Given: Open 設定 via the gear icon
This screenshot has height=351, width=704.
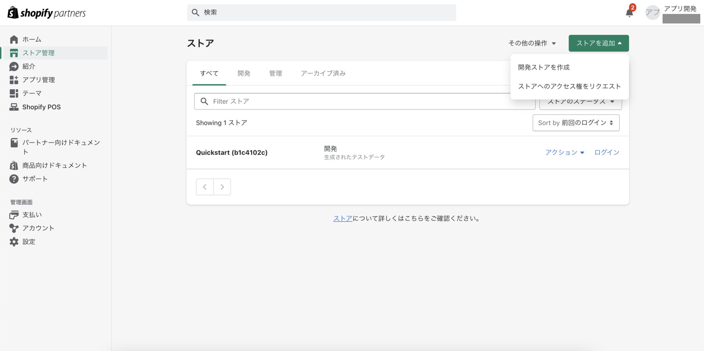Looking at the screenshot, I should pyautogui.click(x=14, y=242).
